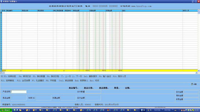Click the 预收金额 field on right panel
Screen dimensions: 200x112
pyautogui.click(x=191, y=95)
